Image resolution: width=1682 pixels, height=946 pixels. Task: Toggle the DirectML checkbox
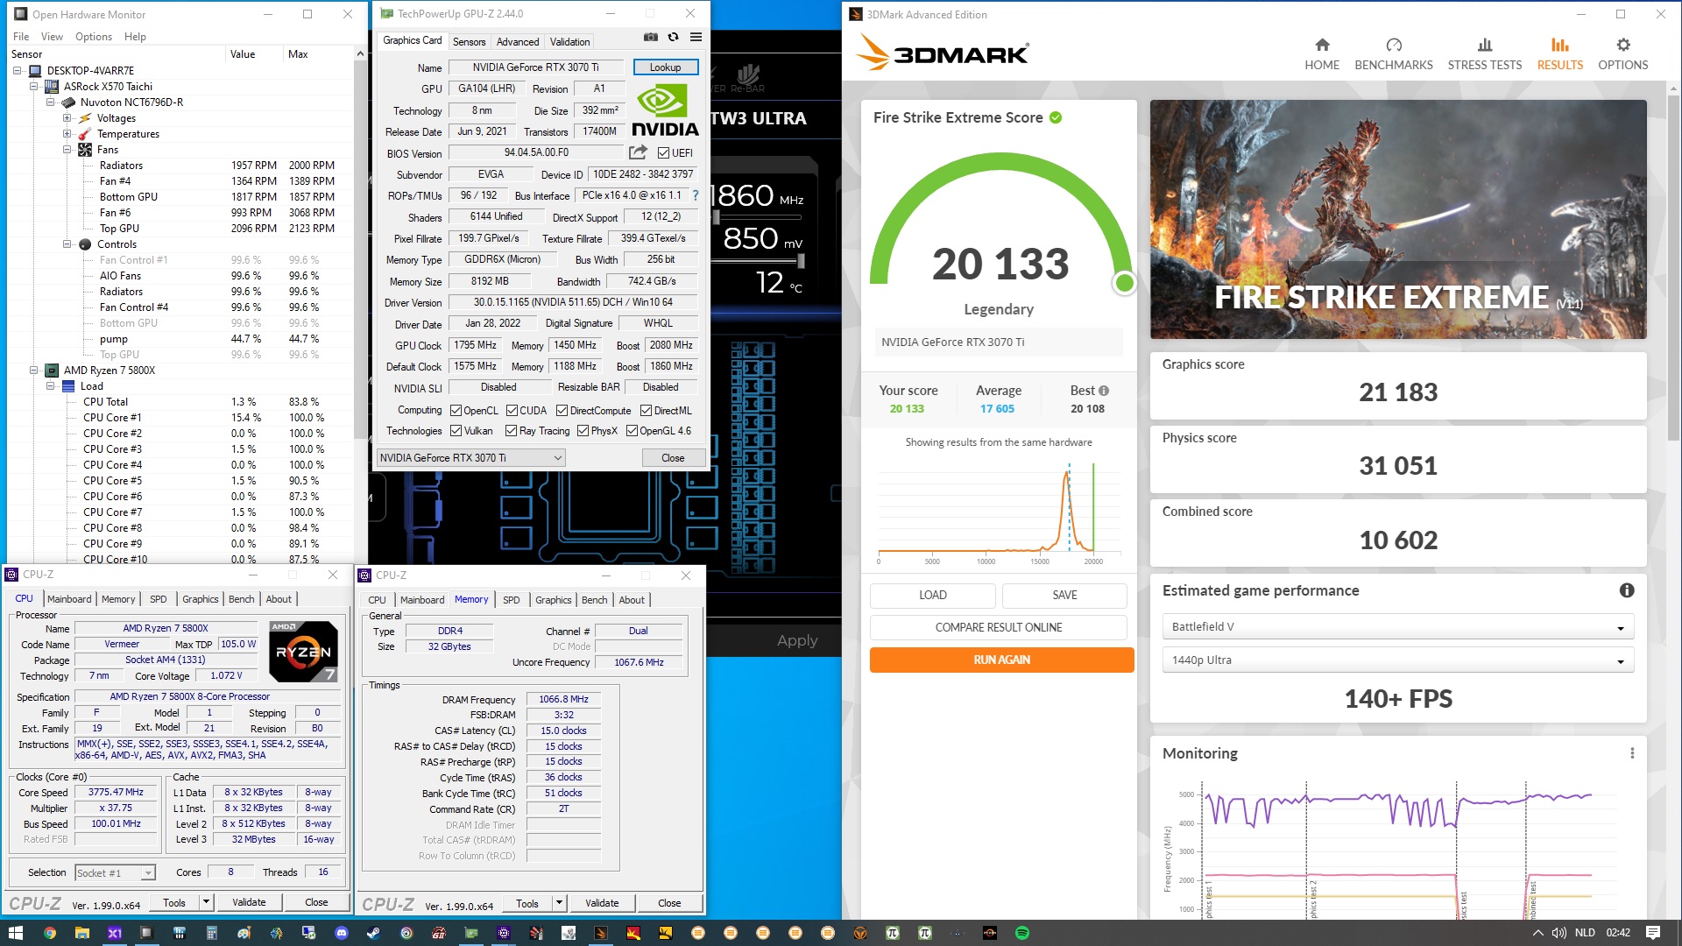(646, 411)
